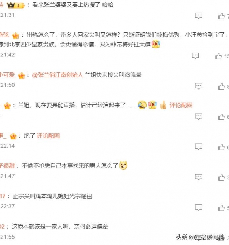Viewport: 229px width, 245px height.
Task: Open 评论配图 link after 估计已经演起来了
Action: pyautogui.click(x=181, y=105)
